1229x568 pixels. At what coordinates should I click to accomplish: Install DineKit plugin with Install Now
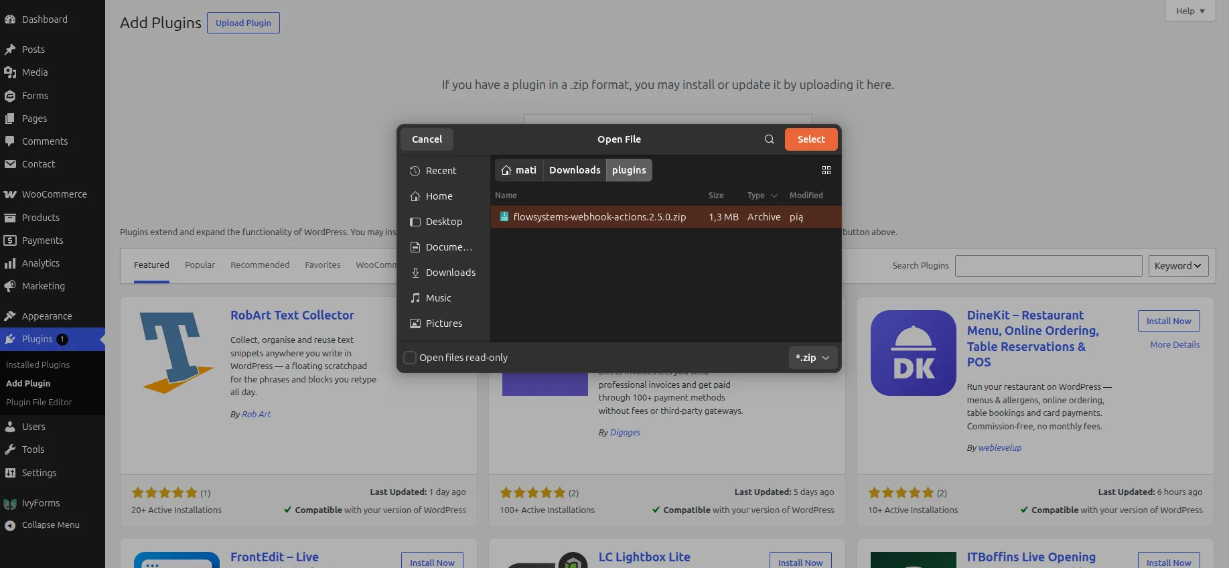tap(1169, 321)
